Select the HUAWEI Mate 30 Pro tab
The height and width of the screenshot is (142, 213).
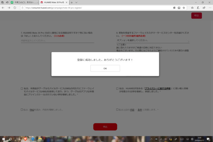(x=54, y=3)
